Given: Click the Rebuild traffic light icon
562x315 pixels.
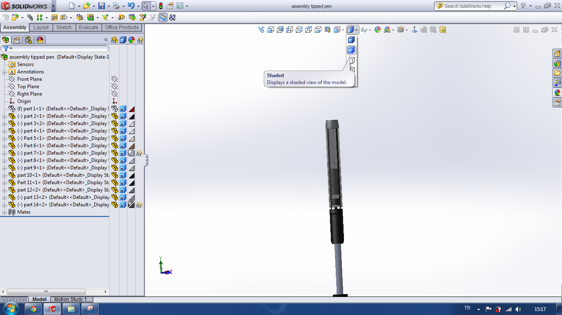Looking at the screenshot, I should click(x=160, y=6).
